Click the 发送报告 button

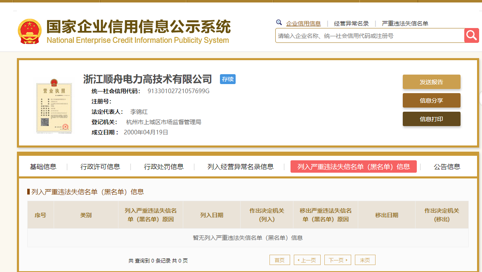click(x=431, y=82)
